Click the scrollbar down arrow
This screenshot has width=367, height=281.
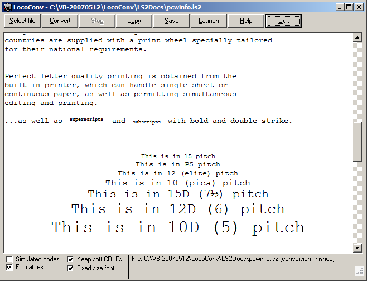tap(358, 248)
